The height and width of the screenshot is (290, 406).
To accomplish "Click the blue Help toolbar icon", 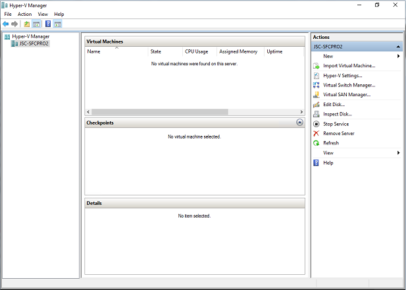I will tap(48, 24).
